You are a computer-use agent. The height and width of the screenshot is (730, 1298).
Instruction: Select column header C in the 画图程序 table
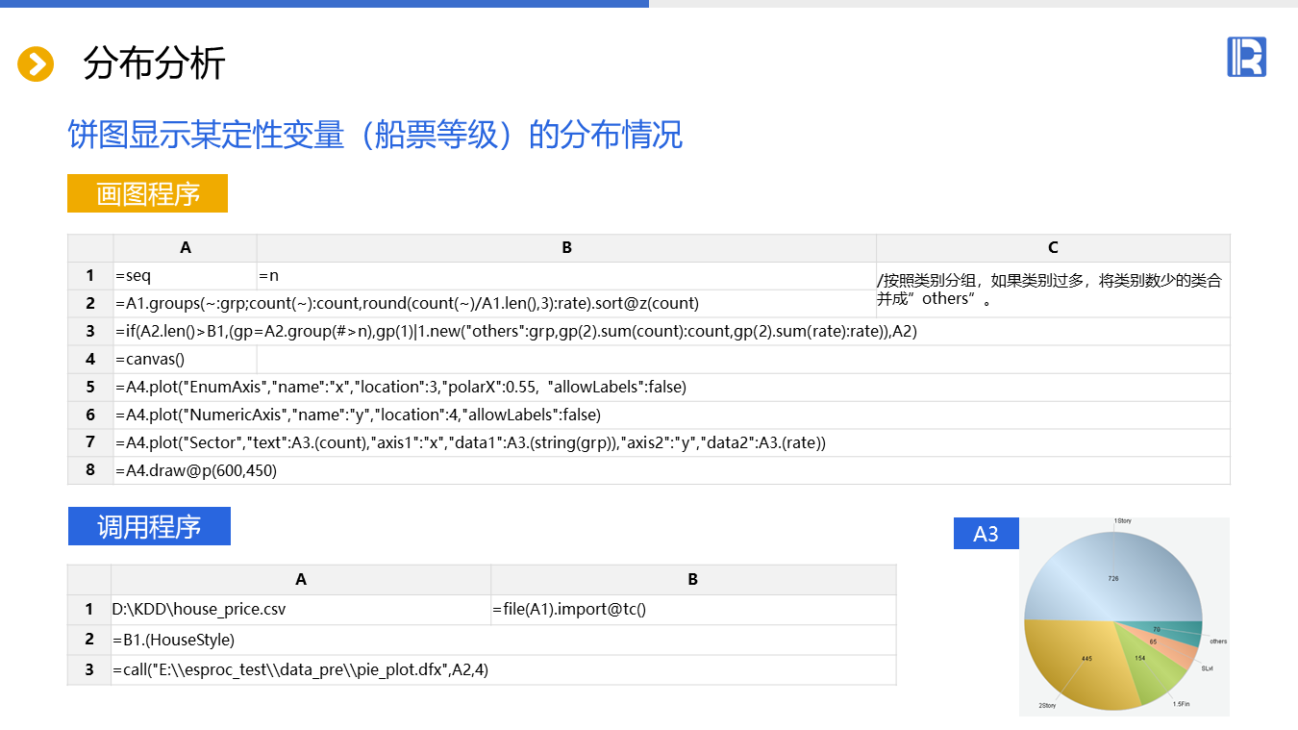point(1053,248)
